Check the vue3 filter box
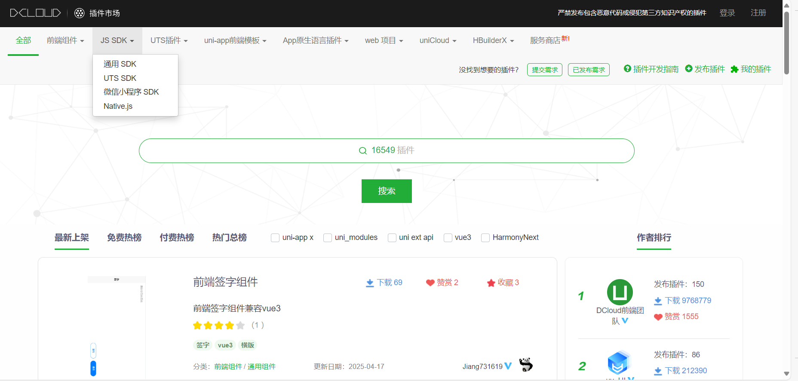Viewport: 798px width, 381px height. [448, 238]
